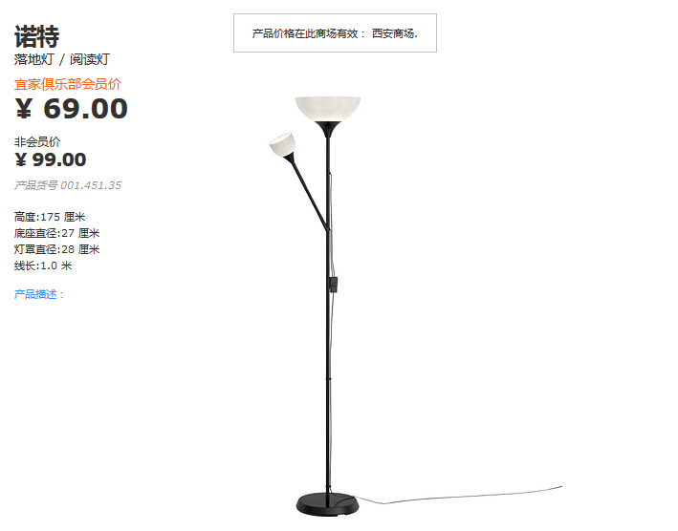
Task: Click the 线长:1.0 米 specification
Action: [x=43, y=265]
